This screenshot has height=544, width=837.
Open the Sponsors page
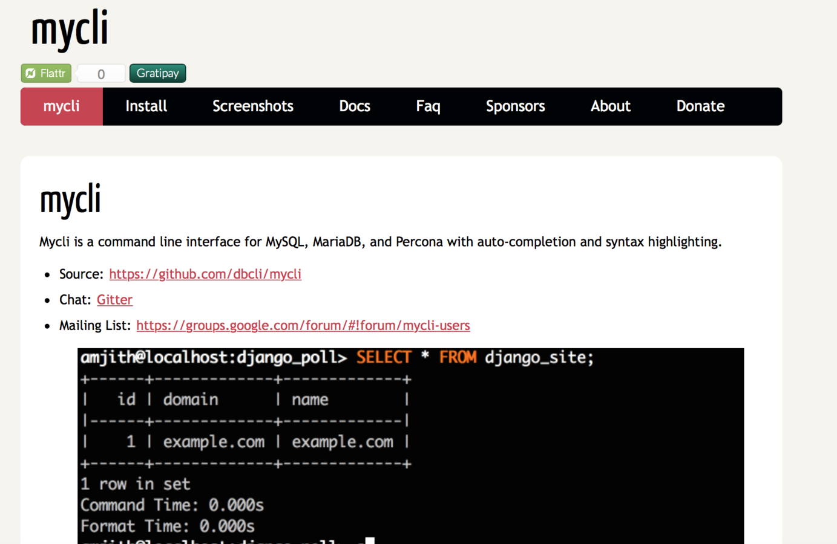click(x=516, y=106)
